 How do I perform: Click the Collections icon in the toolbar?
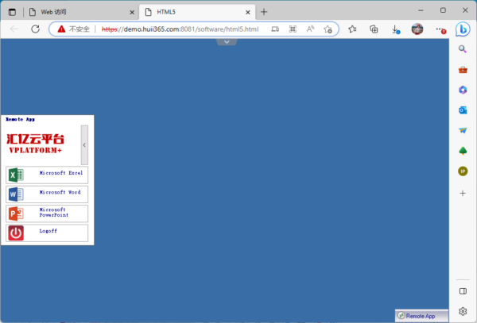pyautogui.click(x=374, y=29)
